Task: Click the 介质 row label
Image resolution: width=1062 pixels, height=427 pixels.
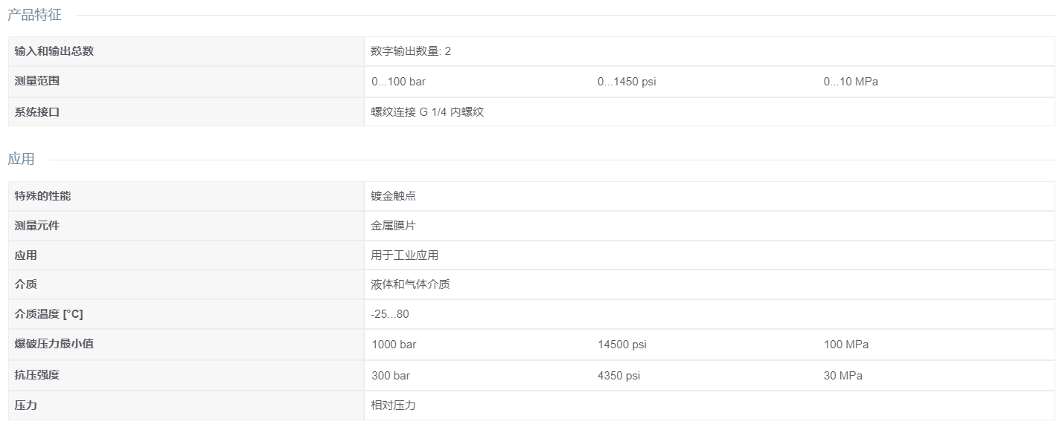Action: coord(26,284)
